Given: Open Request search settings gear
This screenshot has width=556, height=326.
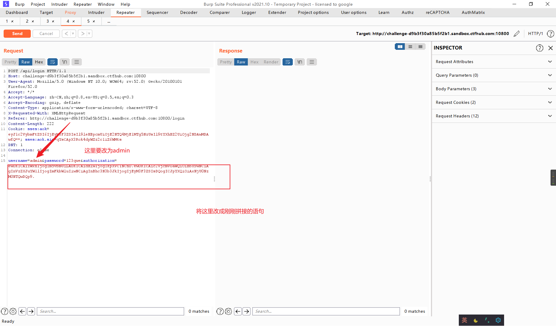Looking at the screenshot, I should pyautogui.click(x=13, y=311).
